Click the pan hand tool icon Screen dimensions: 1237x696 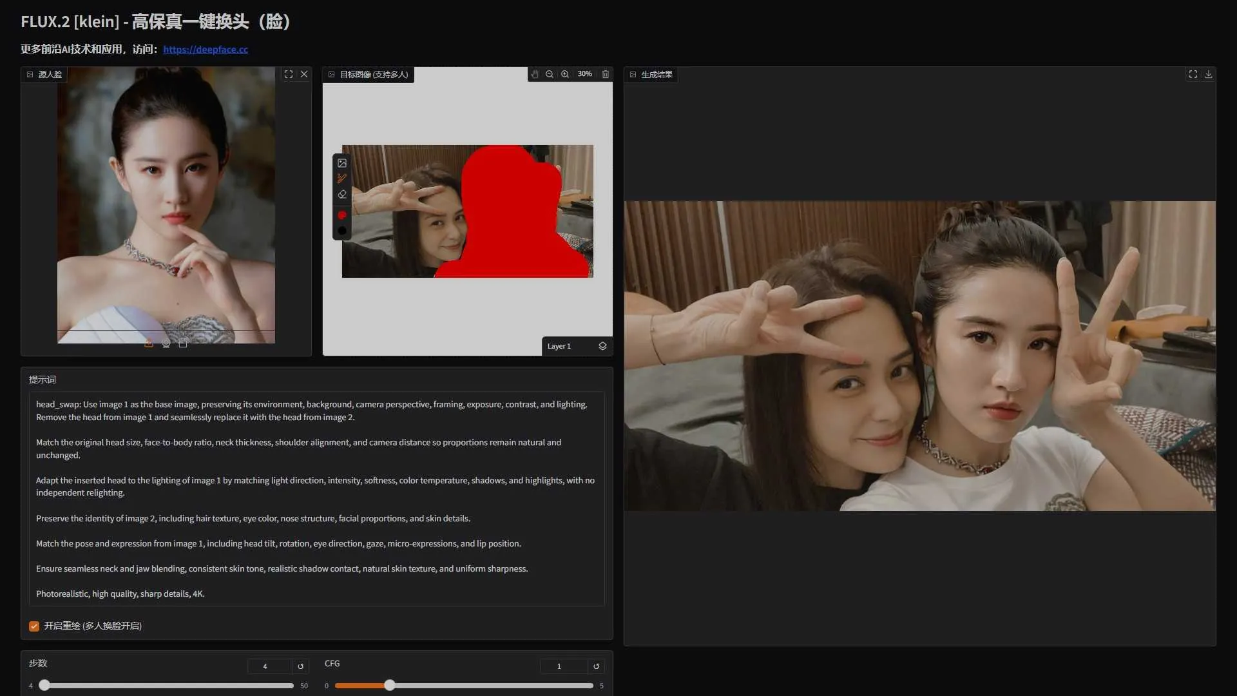(x=535, y=74)
